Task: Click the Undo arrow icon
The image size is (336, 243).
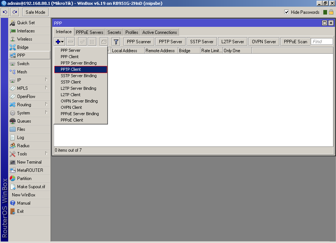Action: pos(5,12)
